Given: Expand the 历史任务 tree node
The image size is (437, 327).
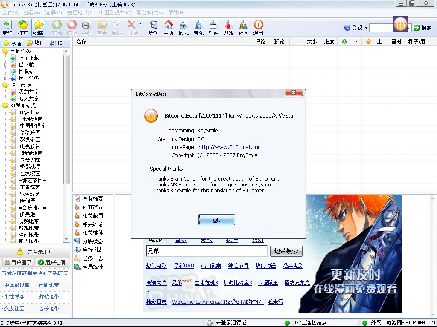Looking at the screenshot, I should [5, 78].
